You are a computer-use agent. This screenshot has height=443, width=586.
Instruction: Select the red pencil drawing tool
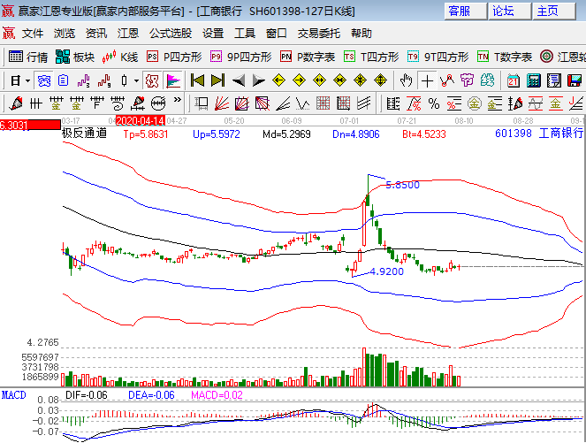click(x=16, y=103)
